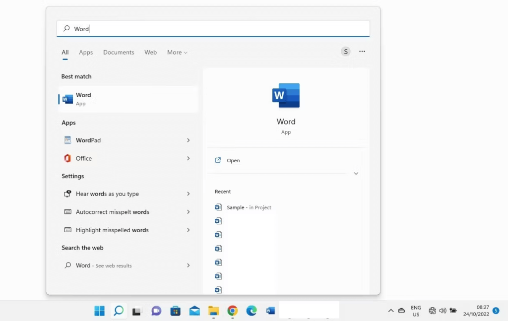Show hidden system tray icons
Viewport: 508px width, 321px height.
coord(391,311)
